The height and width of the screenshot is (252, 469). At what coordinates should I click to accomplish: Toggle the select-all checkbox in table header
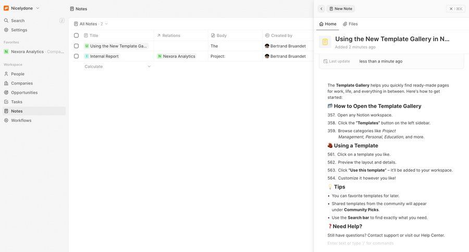point(76,35)
